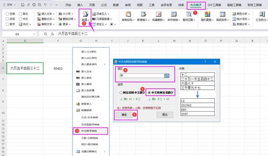Viewport: 268px width, 156px height.
Task: Expand the 删除空格 dropdown
Action: click(x=75, y=19)
